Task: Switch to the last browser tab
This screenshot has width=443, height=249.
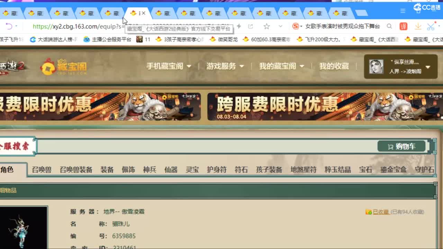Action: coord(341,13)
